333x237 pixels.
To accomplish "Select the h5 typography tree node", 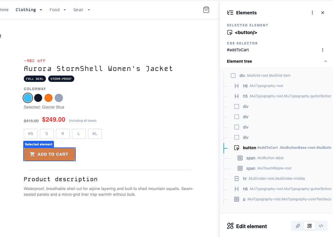I will click(245, 96).
